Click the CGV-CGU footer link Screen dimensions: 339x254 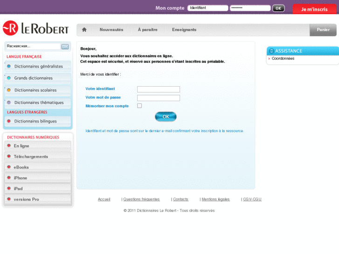252,199
